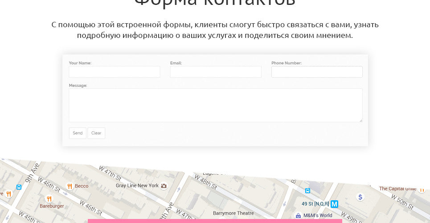Click the Barrymore Theatre label

[x=233, y=213]
